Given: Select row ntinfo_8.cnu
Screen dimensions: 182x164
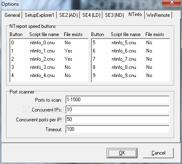Looking at the screenshot, I should pyautogui.click(x=131, y=67).
